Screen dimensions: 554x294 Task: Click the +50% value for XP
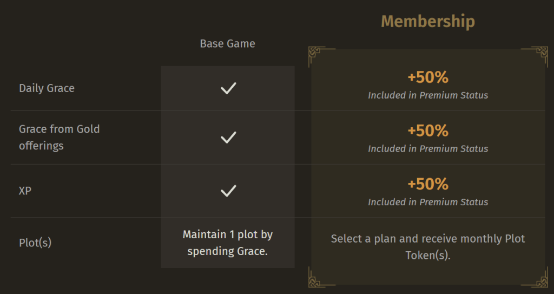428,184
